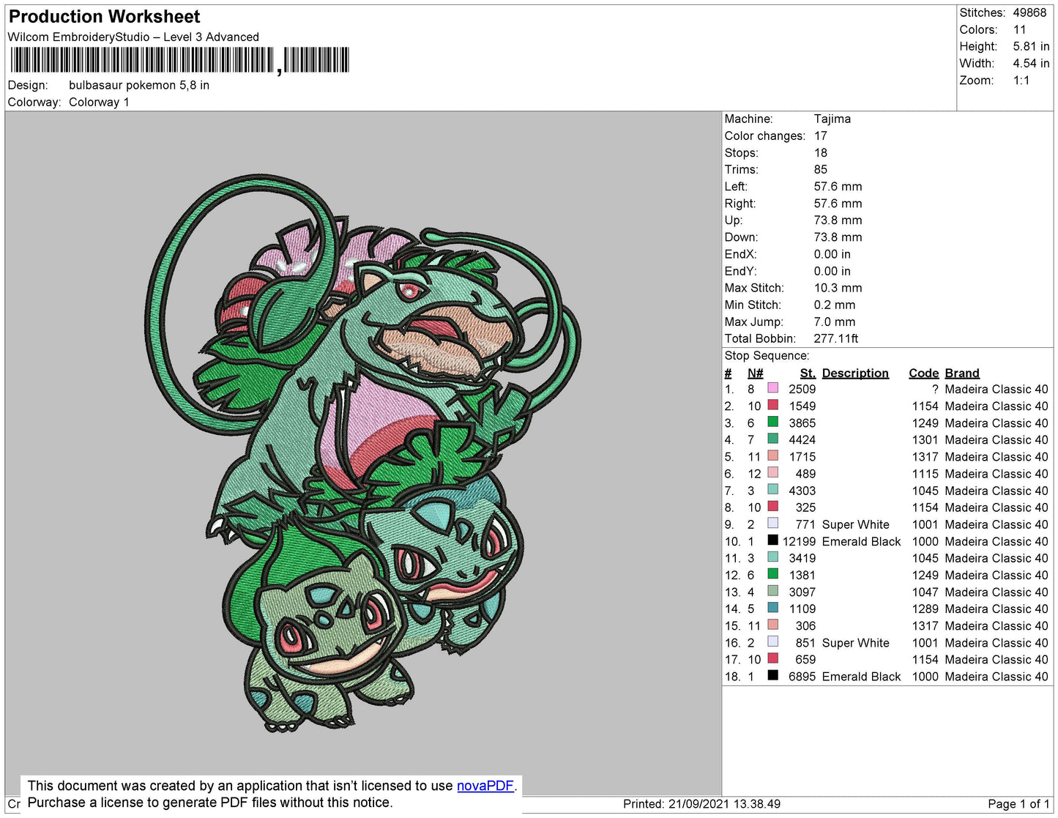The height and width of the screenshot is (818, 1058).
Task: Open the novaPDF link
Action: point(485,786)
